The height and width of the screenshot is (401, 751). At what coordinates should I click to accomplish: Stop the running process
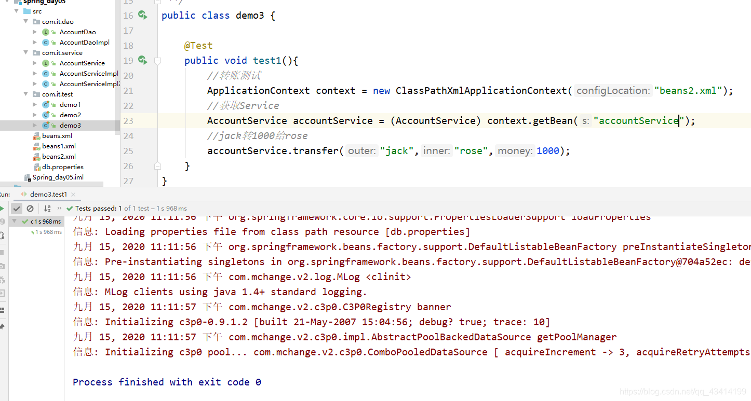point(2,253)
